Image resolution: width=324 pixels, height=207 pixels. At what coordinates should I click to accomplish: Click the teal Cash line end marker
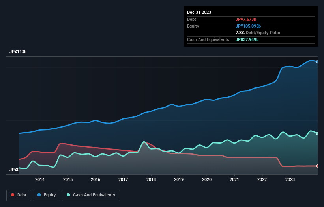coord(317,134)
